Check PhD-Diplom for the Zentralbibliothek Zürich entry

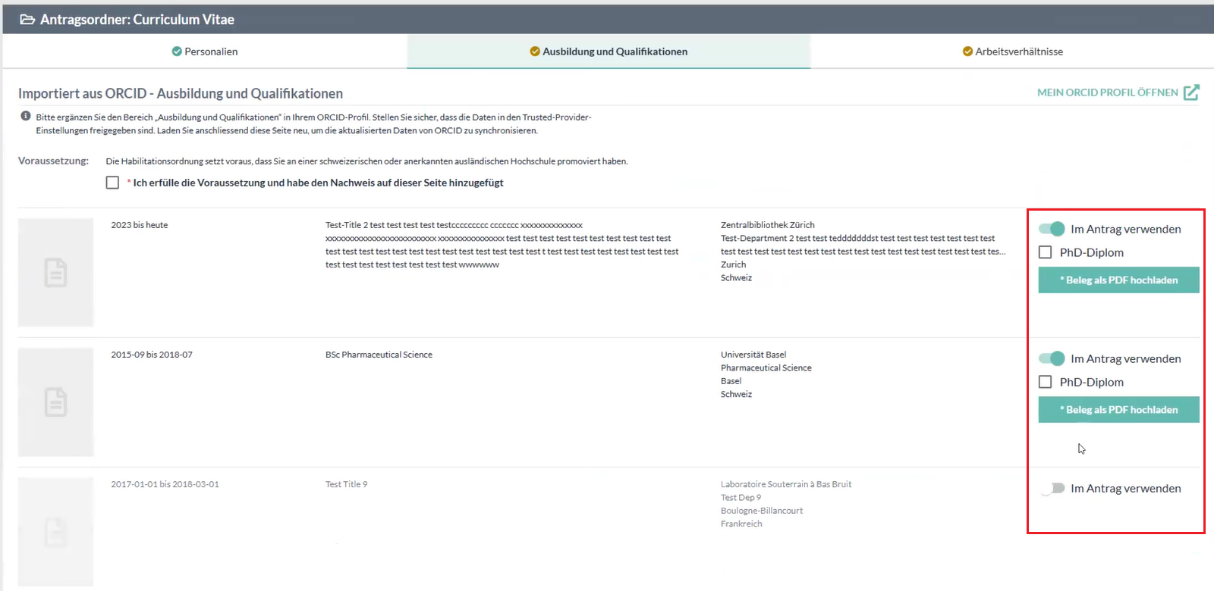(1046, 252)
